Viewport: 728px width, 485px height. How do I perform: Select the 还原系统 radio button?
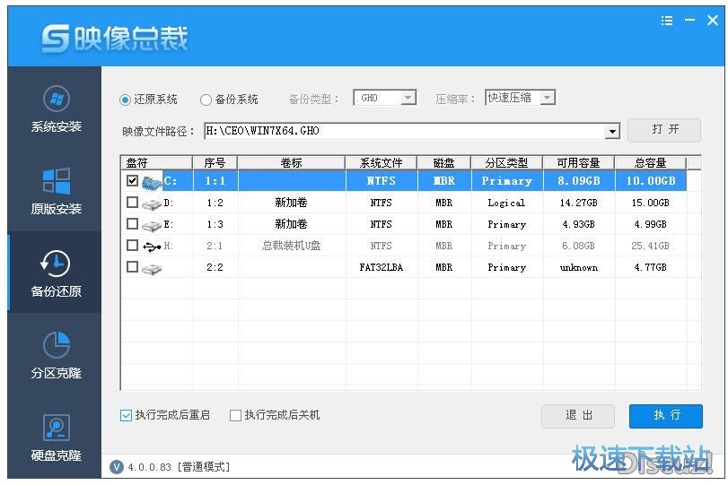tap(126, 100)
